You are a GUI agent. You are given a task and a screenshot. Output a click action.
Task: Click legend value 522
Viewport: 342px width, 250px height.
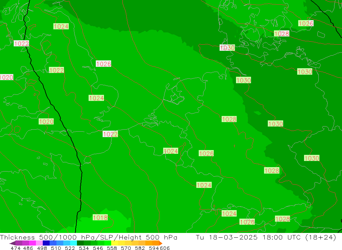(x=69, y=248)
